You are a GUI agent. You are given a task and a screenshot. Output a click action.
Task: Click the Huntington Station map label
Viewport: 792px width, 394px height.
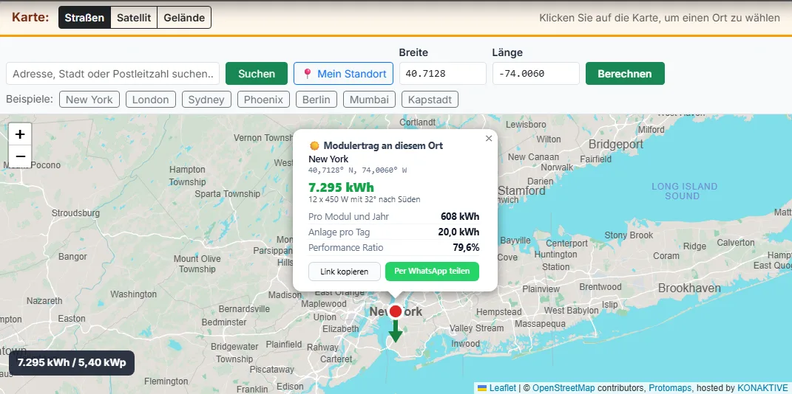pos(555,260)
